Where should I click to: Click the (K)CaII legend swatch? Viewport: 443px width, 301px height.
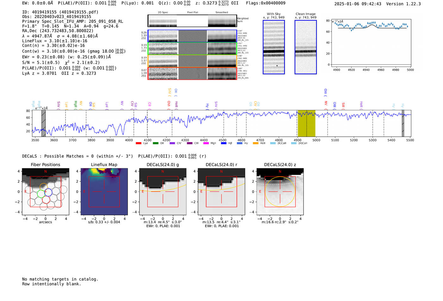tap(273, 143)
